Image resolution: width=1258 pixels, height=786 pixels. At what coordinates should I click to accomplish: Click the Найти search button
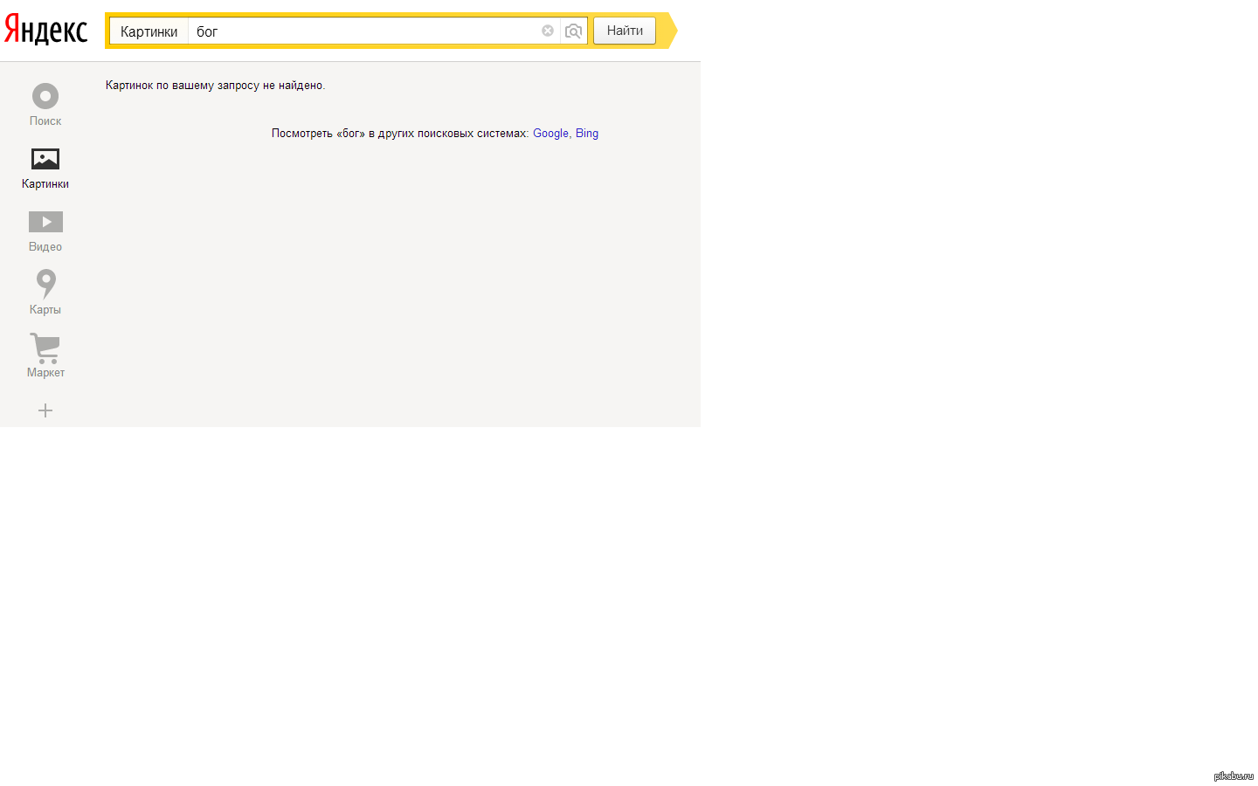click(625, 31)
